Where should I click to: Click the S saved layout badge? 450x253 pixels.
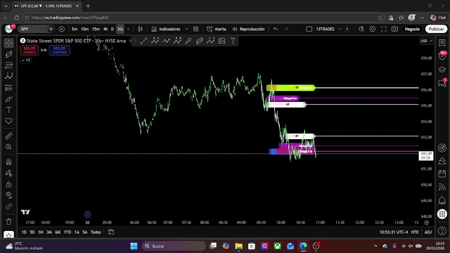coord(347,29)
